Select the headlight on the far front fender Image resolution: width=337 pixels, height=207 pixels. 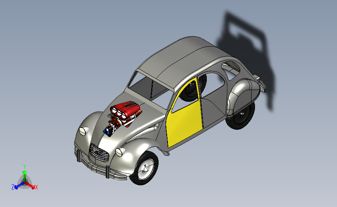tap(84, 131)
